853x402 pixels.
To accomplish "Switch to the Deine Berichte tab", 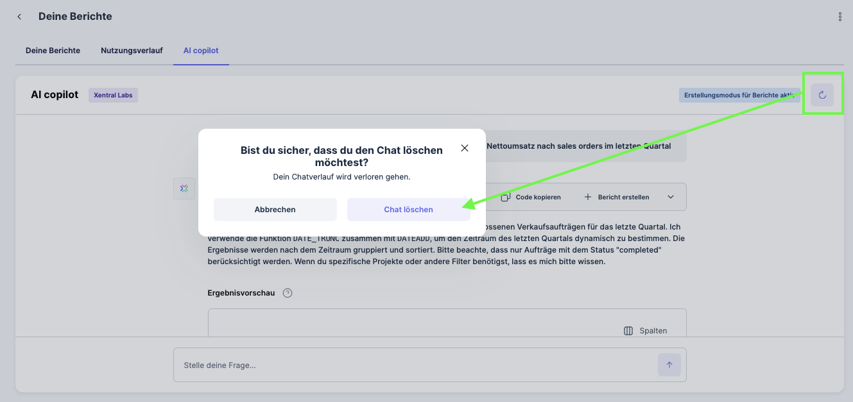I will tap(53, 50).
